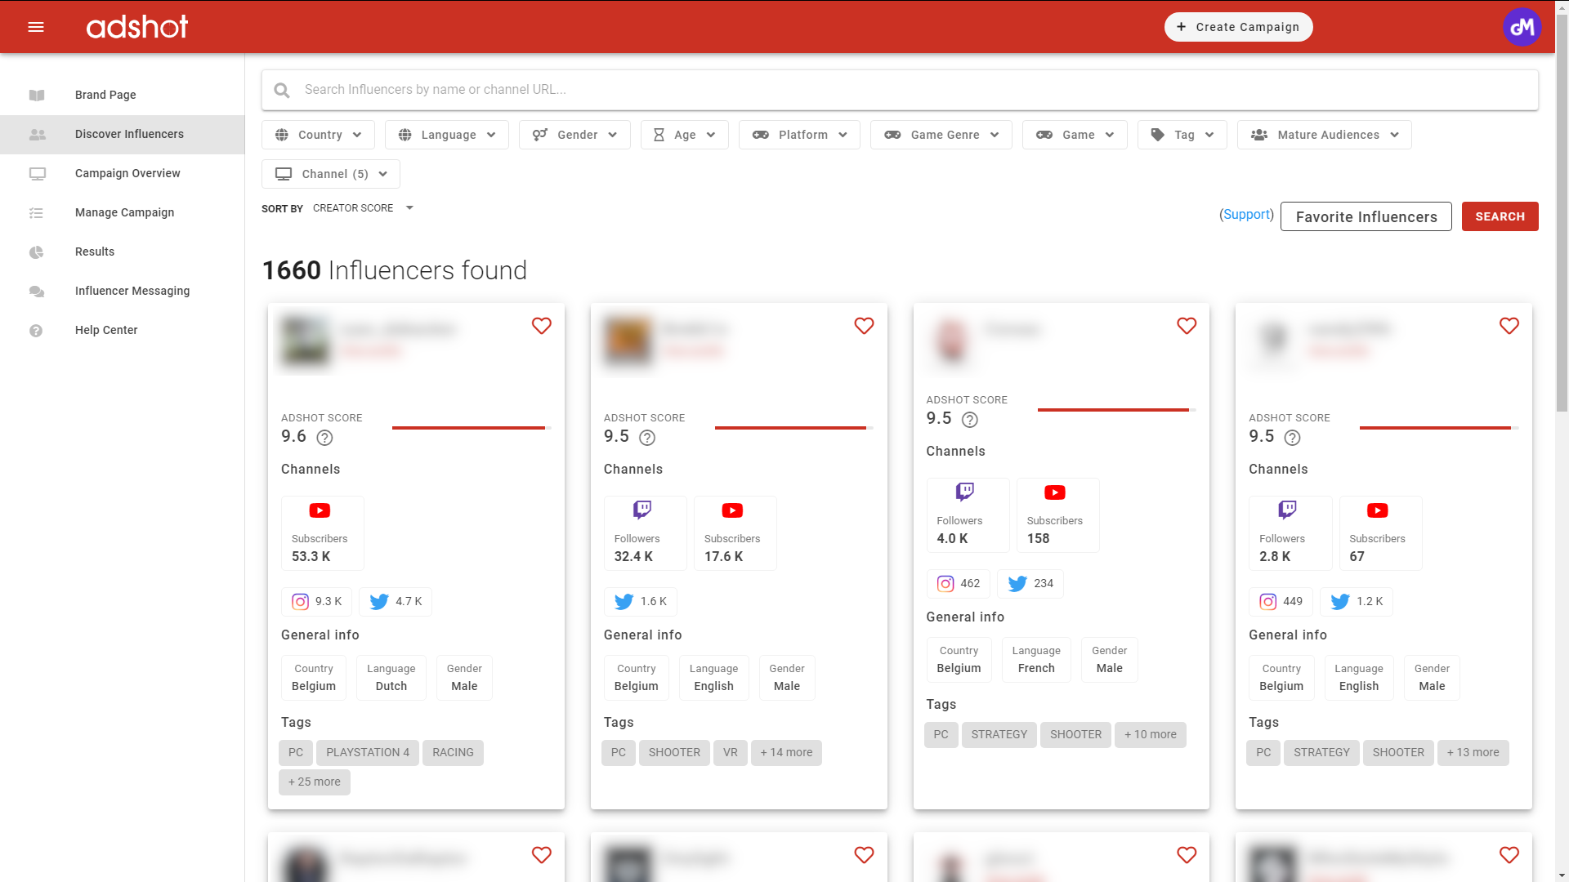Click the help icon on the 32.4 K card
Image resolution: width=1569 pixels, height=882 pixels.
[x=647, y=438]
